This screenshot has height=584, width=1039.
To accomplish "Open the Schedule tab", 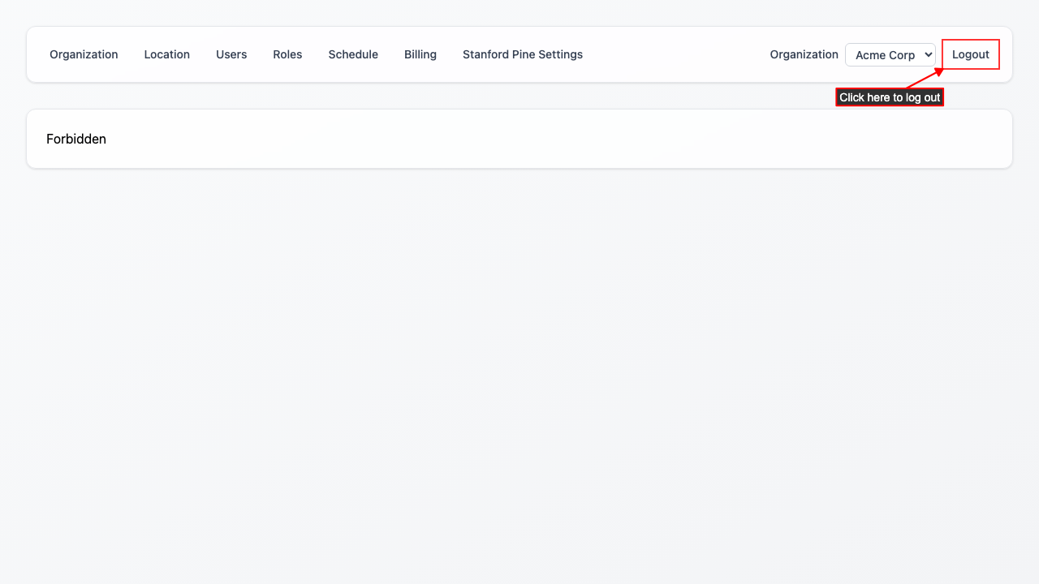I will tap(353, 54).
